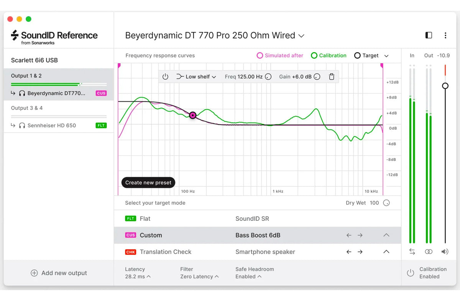Click the speaker volume icon

[x=445, y=252]
